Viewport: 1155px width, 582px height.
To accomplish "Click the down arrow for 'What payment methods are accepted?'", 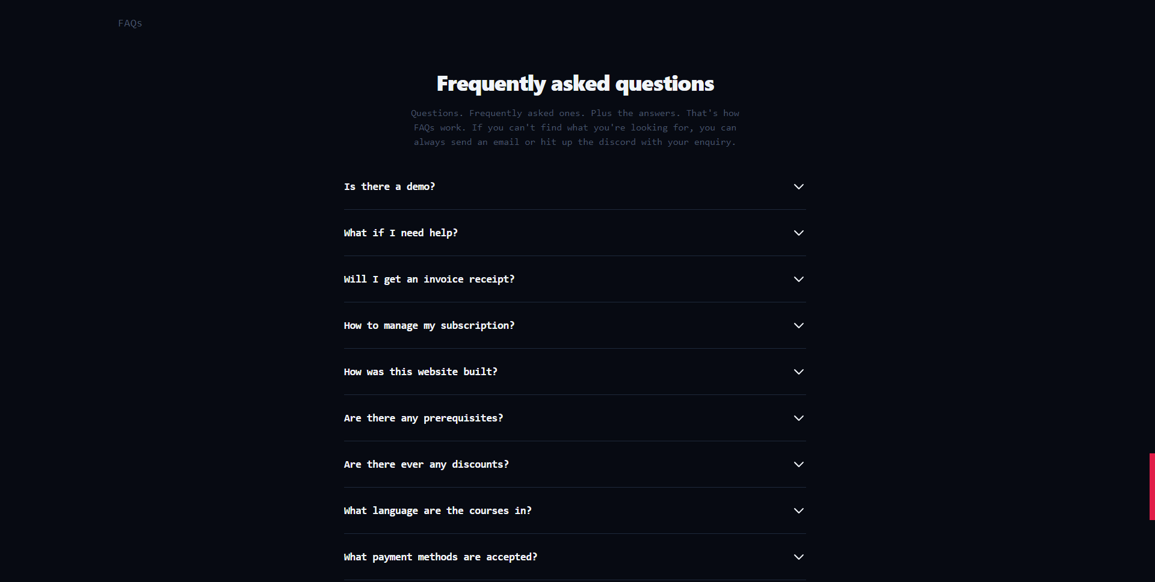I will [x=799, y=557].
